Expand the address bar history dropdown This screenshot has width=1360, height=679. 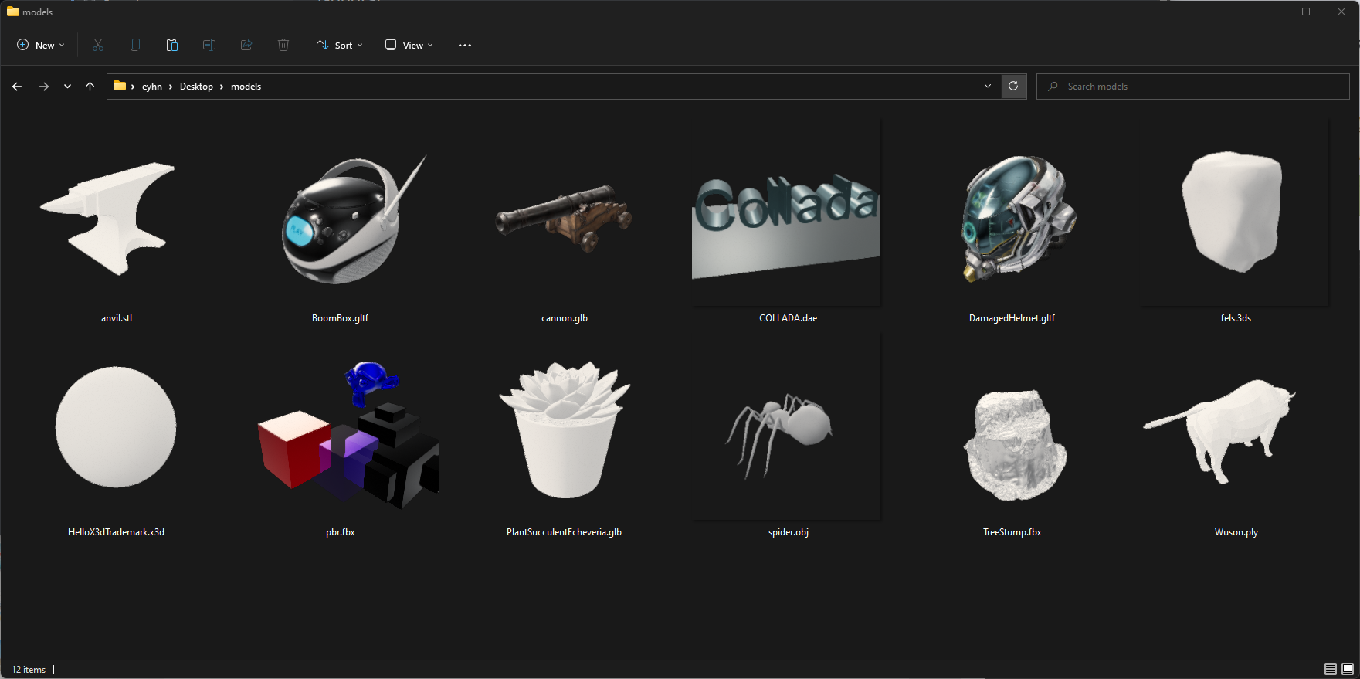(x=987, y=86)
